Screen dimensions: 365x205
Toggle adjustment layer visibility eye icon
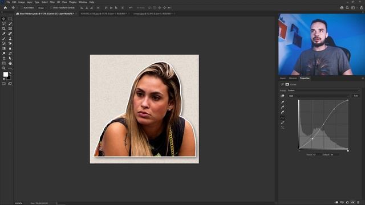coord(352,203)
